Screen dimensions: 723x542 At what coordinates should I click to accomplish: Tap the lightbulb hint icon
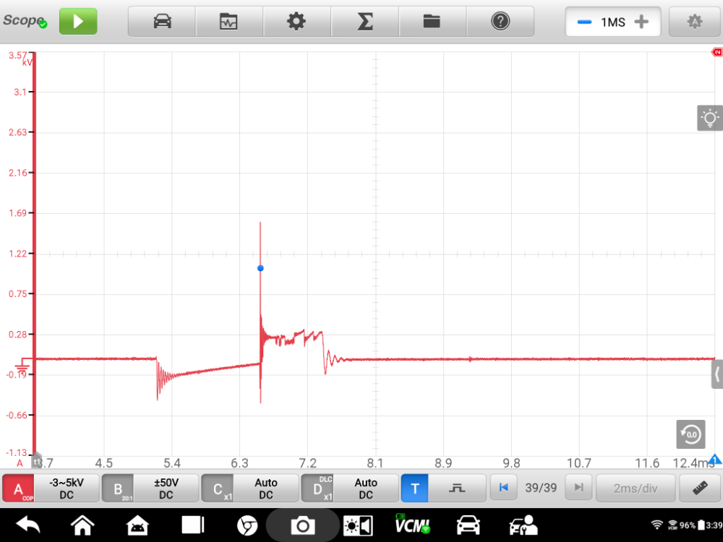[709, 118]
